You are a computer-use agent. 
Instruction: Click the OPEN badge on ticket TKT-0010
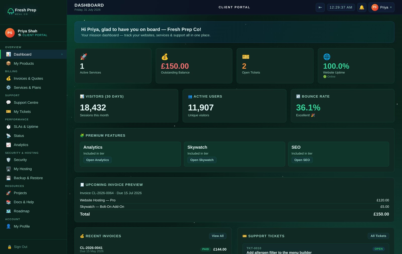(x=379, y=249)
